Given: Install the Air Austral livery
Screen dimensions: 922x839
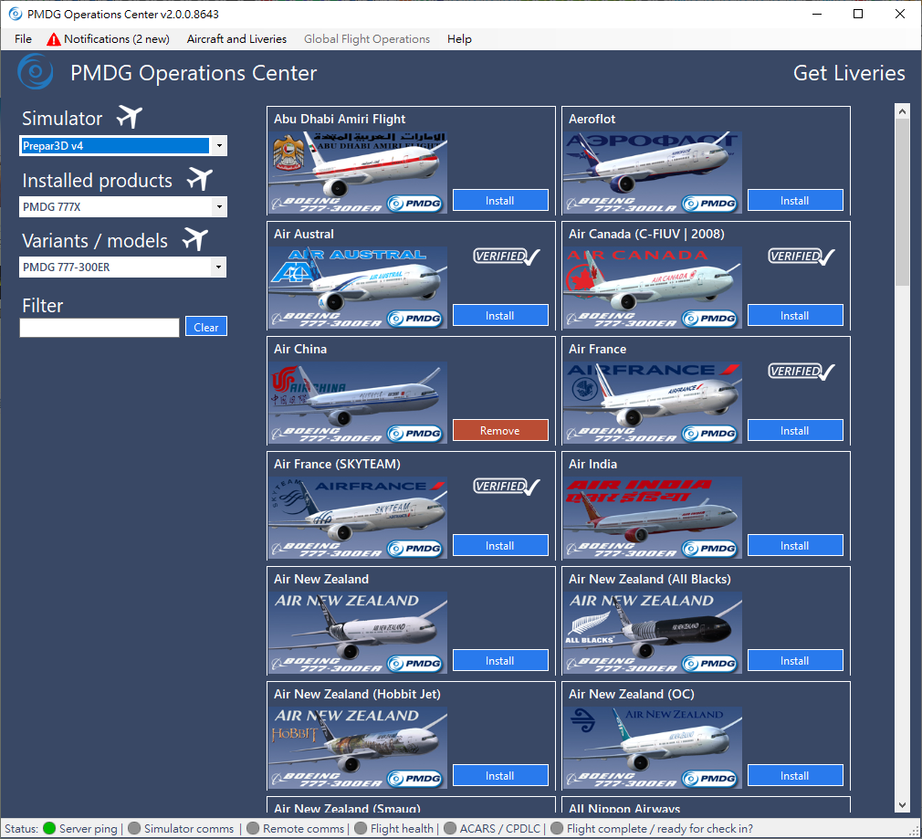Looking at the screenshot, I should pyautogui.click(x=500, y=316).
